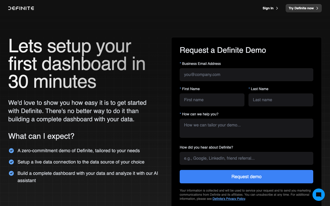Submit the form with Request demo
Image resolution: width=330 pixels, height=206 pixels.
point(246,177)
